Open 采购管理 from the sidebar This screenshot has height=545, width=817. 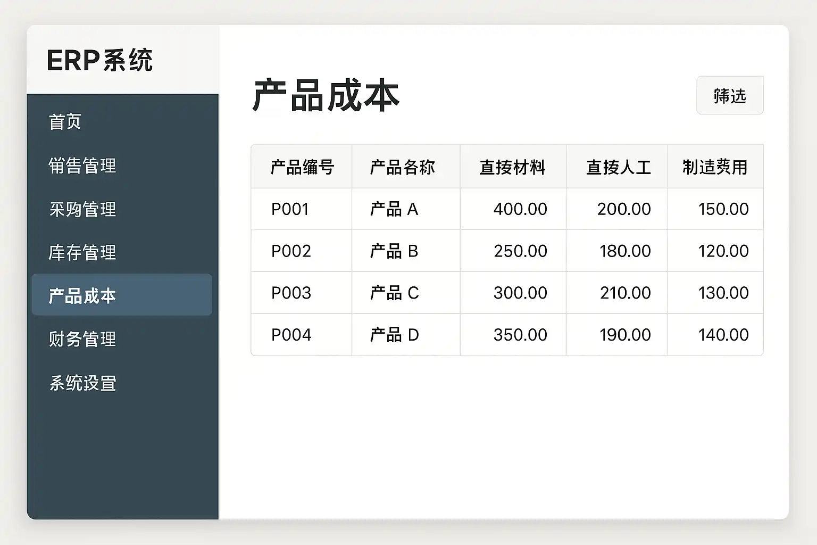point(82,209)
